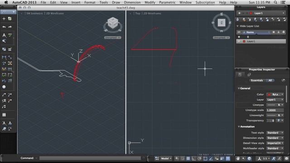Viewport: 290px width, 163px height.
Task: Open the Draw menu
Action: point(116,2)
